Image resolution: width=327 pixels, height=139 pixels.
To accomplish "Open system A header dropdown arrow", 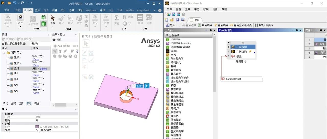I will [x=229, y=43].
